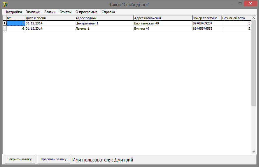Screen dimensions: 259x167
Task: Select the Баргузинская 49 destination cell
Action: coord(163,23)
